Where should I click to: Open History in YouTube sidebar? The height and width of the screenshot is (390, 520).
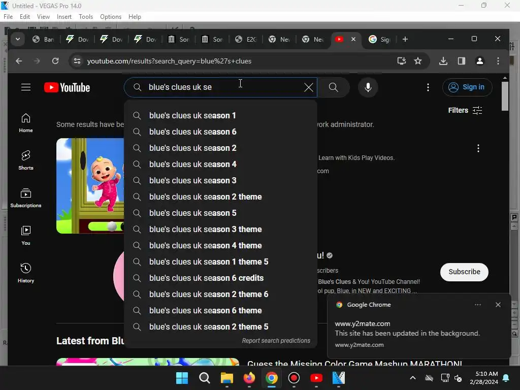[26, 273]
